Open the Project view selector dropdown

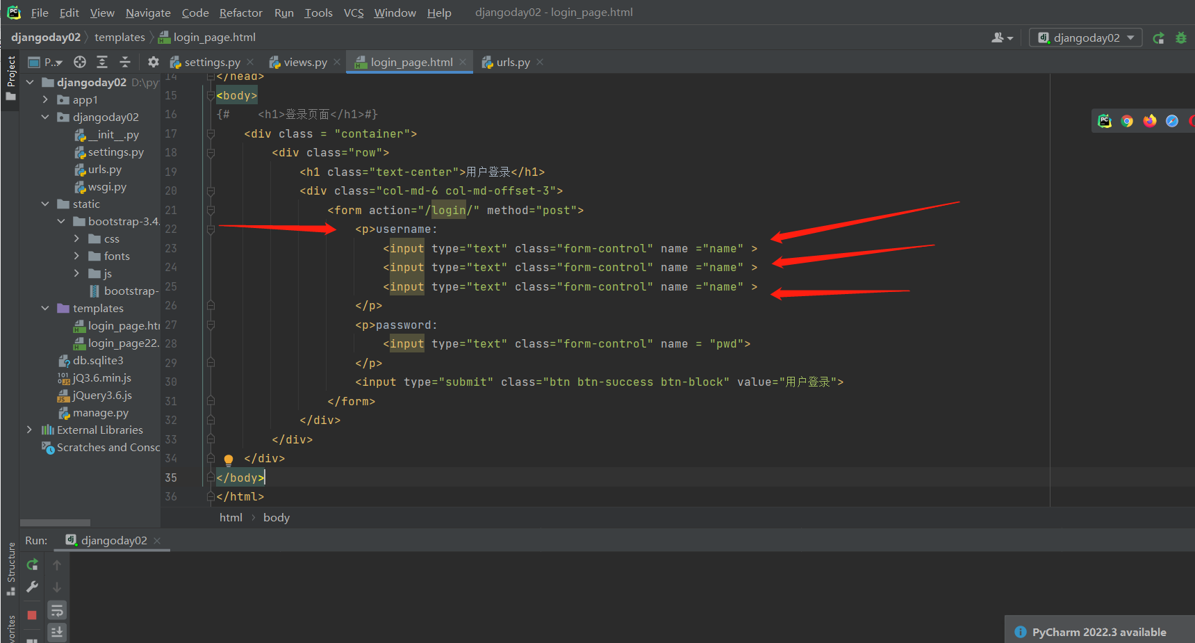coord(45,62)
